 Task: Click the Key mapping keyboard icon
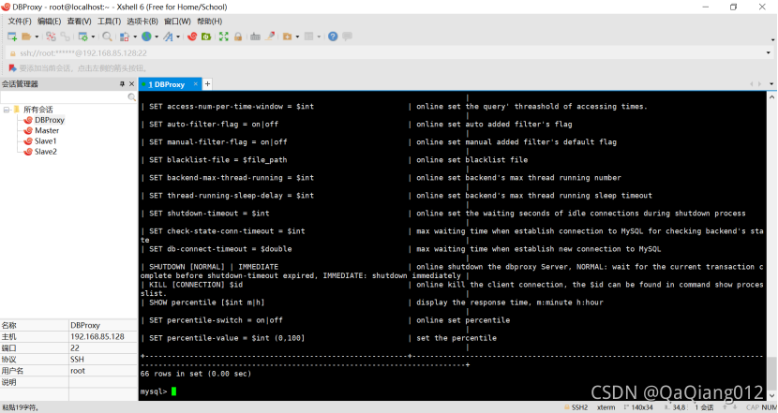point(255,37)
